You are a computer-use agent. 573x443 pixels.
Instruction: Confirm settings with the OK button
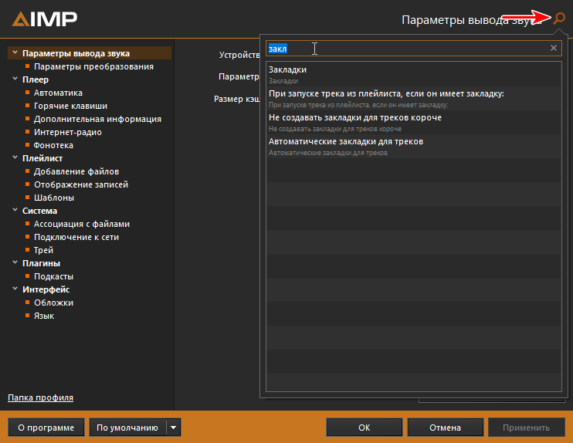[x=364, y=428]
